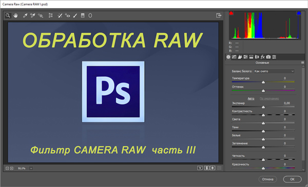Image resolution: width=308 pixels, height=187 pixels.
Task: Swap Before and After settings icon
Action: coord(207,168)
